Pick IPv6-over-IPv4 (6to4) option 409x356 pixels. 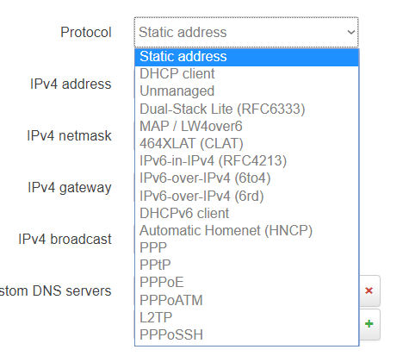tap(246, 178)
